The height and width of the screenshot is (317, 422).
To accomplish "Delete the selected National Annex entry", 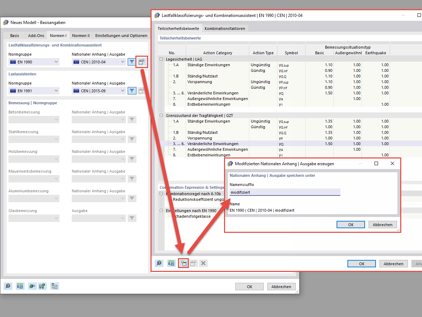I will [203, 263].
